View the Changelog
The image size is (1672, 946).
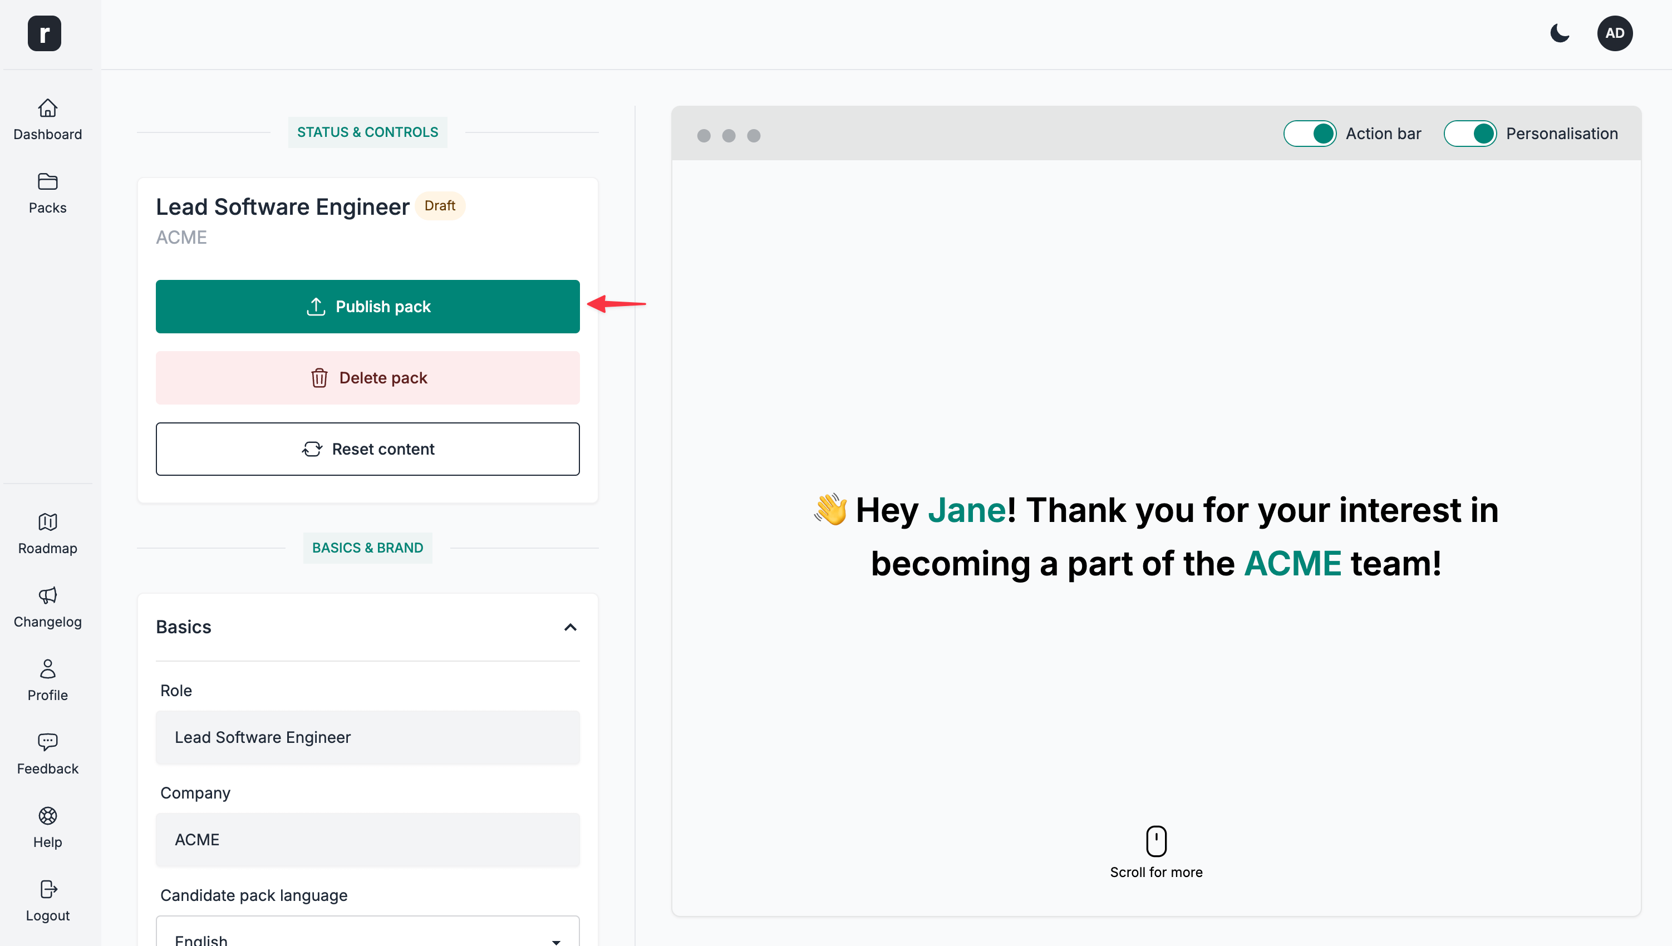pos(47,606)
